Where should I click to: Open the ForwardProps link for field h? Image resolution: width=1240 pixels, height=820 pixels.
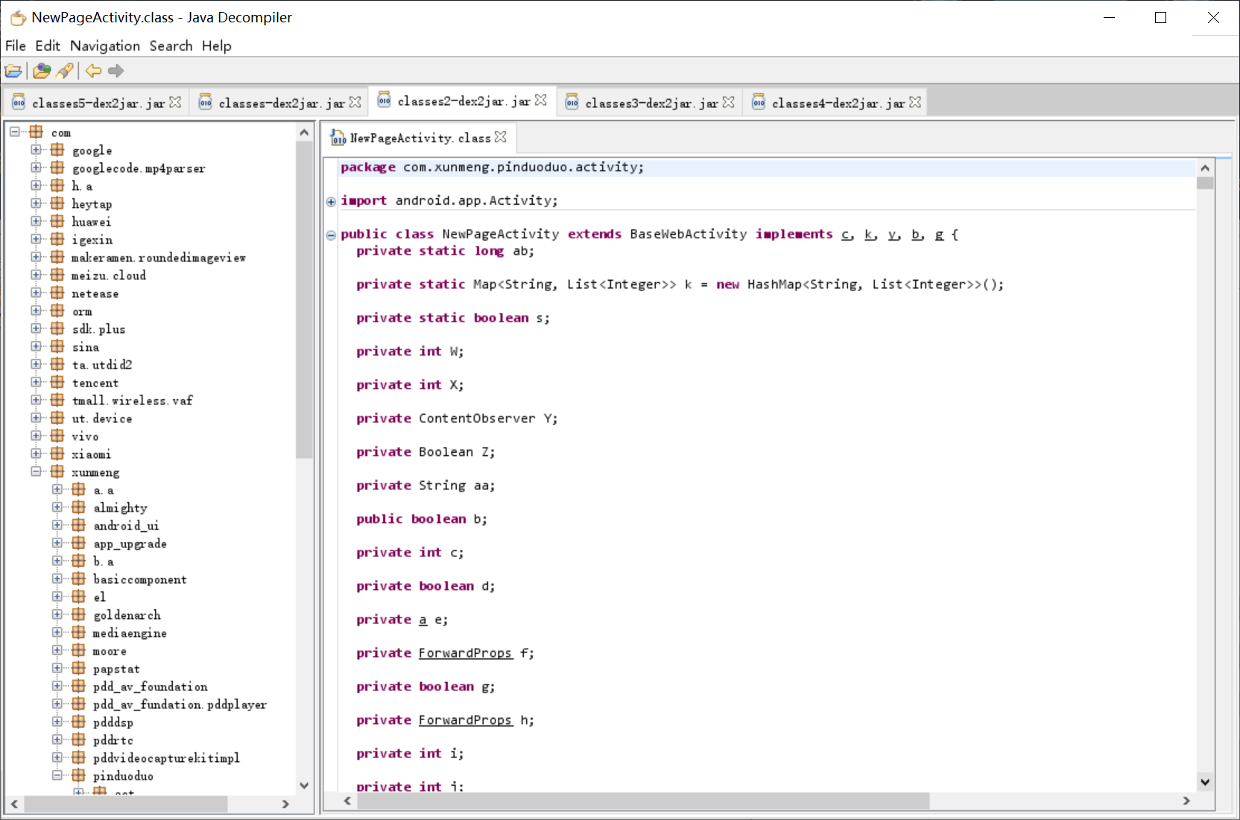point(465,720)
